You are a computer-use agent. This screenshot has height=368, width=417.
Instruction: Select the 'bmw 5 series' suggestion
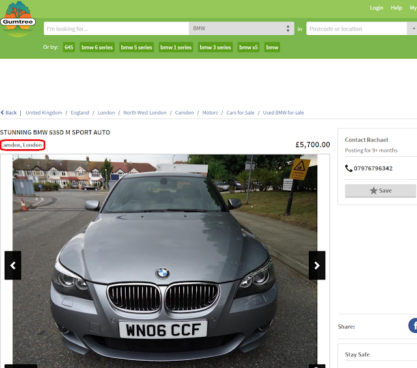tap(136, 48)
